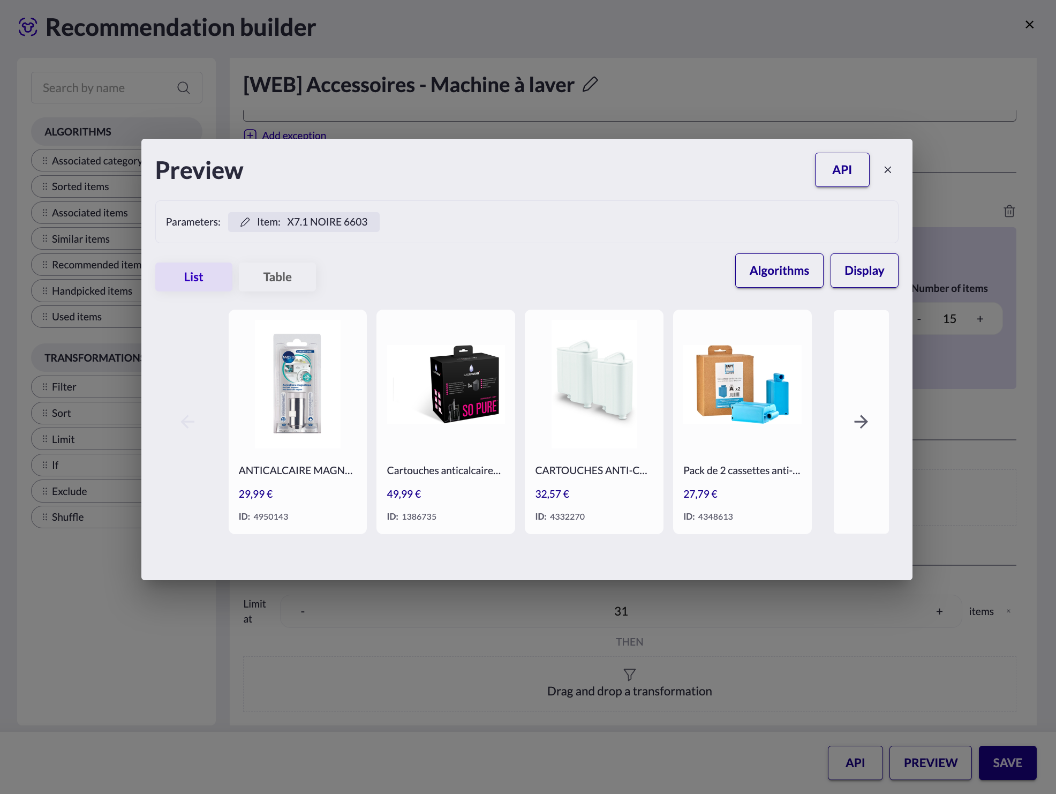Click the PREVIEW button
Image resolution: width=1056 pixels, height=794 pixels.
click(x=930, y=763)
